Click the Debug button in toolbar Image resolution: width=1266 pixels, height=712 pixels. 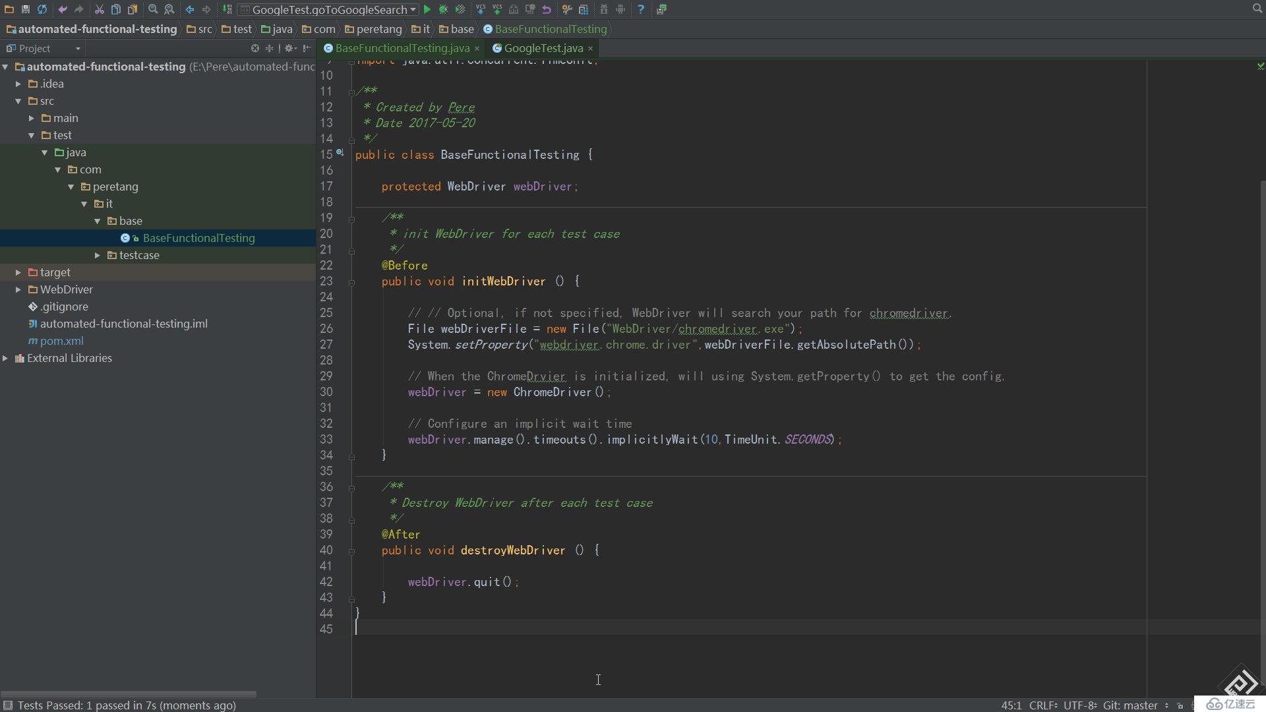click(x=442, y=9)
